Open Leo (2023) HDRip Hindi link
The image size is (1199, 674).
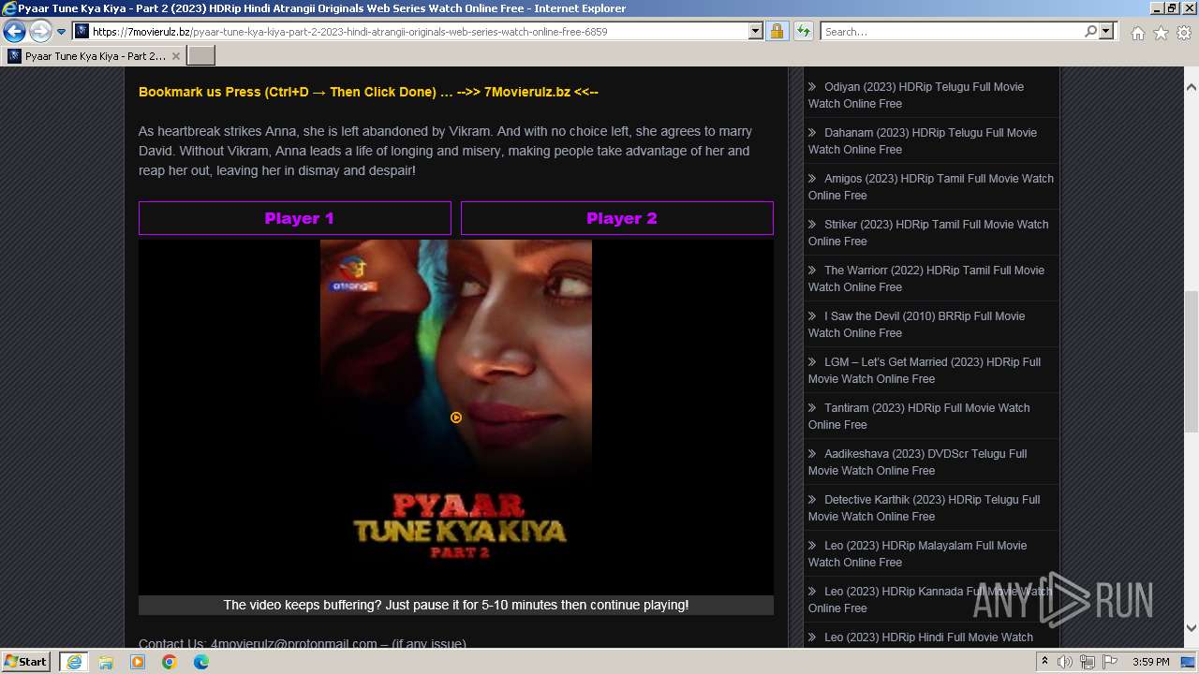click(921, 637)
